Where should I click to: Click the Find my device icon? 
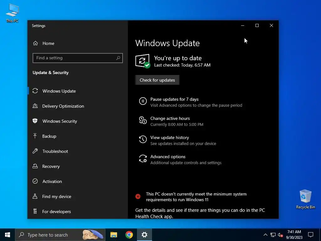35,196
